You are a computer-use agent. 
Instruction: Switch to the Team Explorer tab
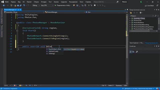(x=136, y=43)
